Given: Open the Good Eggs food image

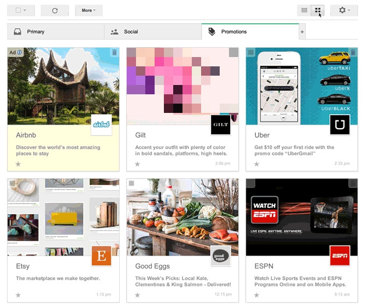Looking at the screenshot, I should coord(182,217).
